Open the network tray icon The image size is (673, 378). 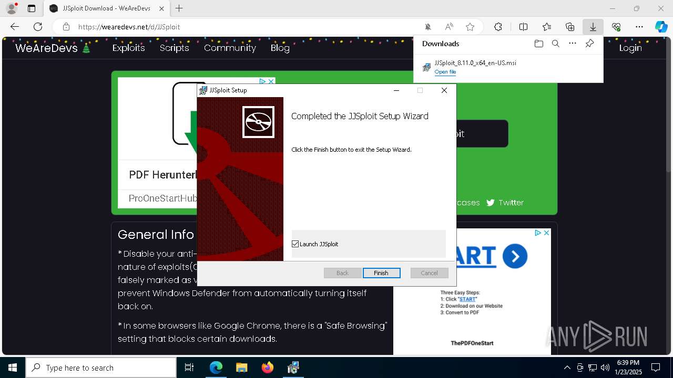pyautogui.click(x=593, y=367)
